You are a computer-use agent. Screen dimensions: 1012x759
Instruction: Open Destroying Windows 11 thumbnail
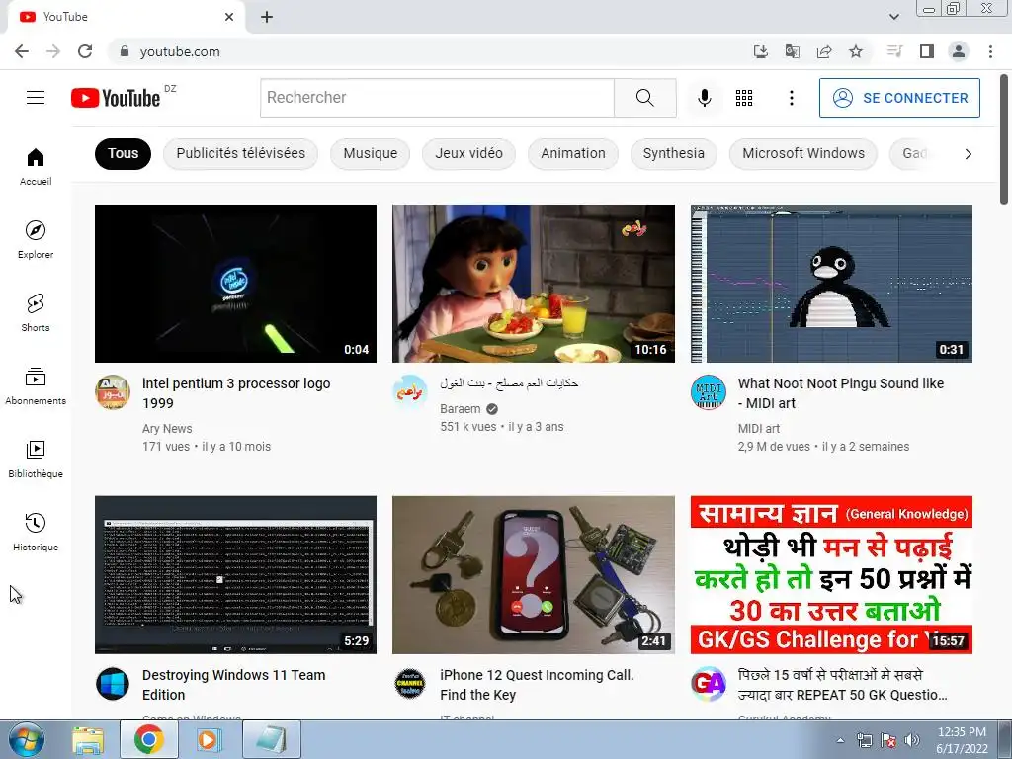[235, 575]
